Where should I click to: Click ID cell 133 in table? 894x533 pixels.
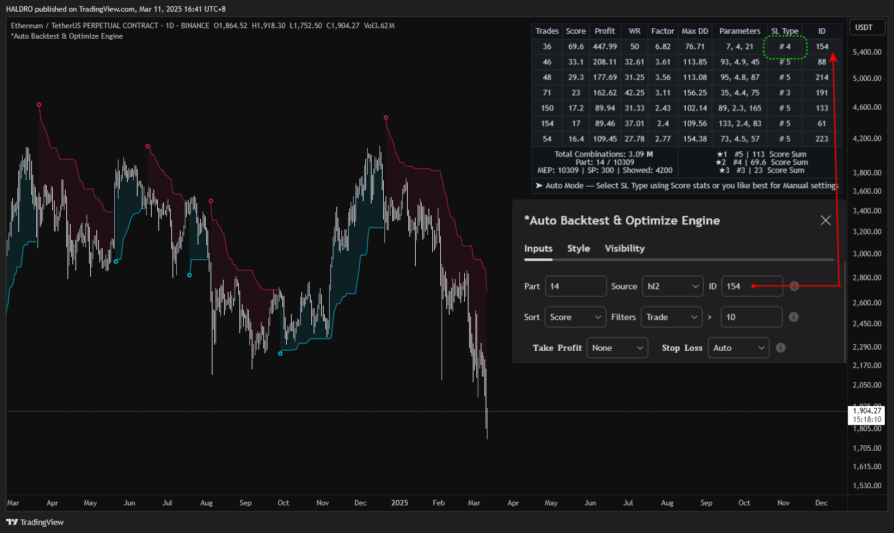822,108
